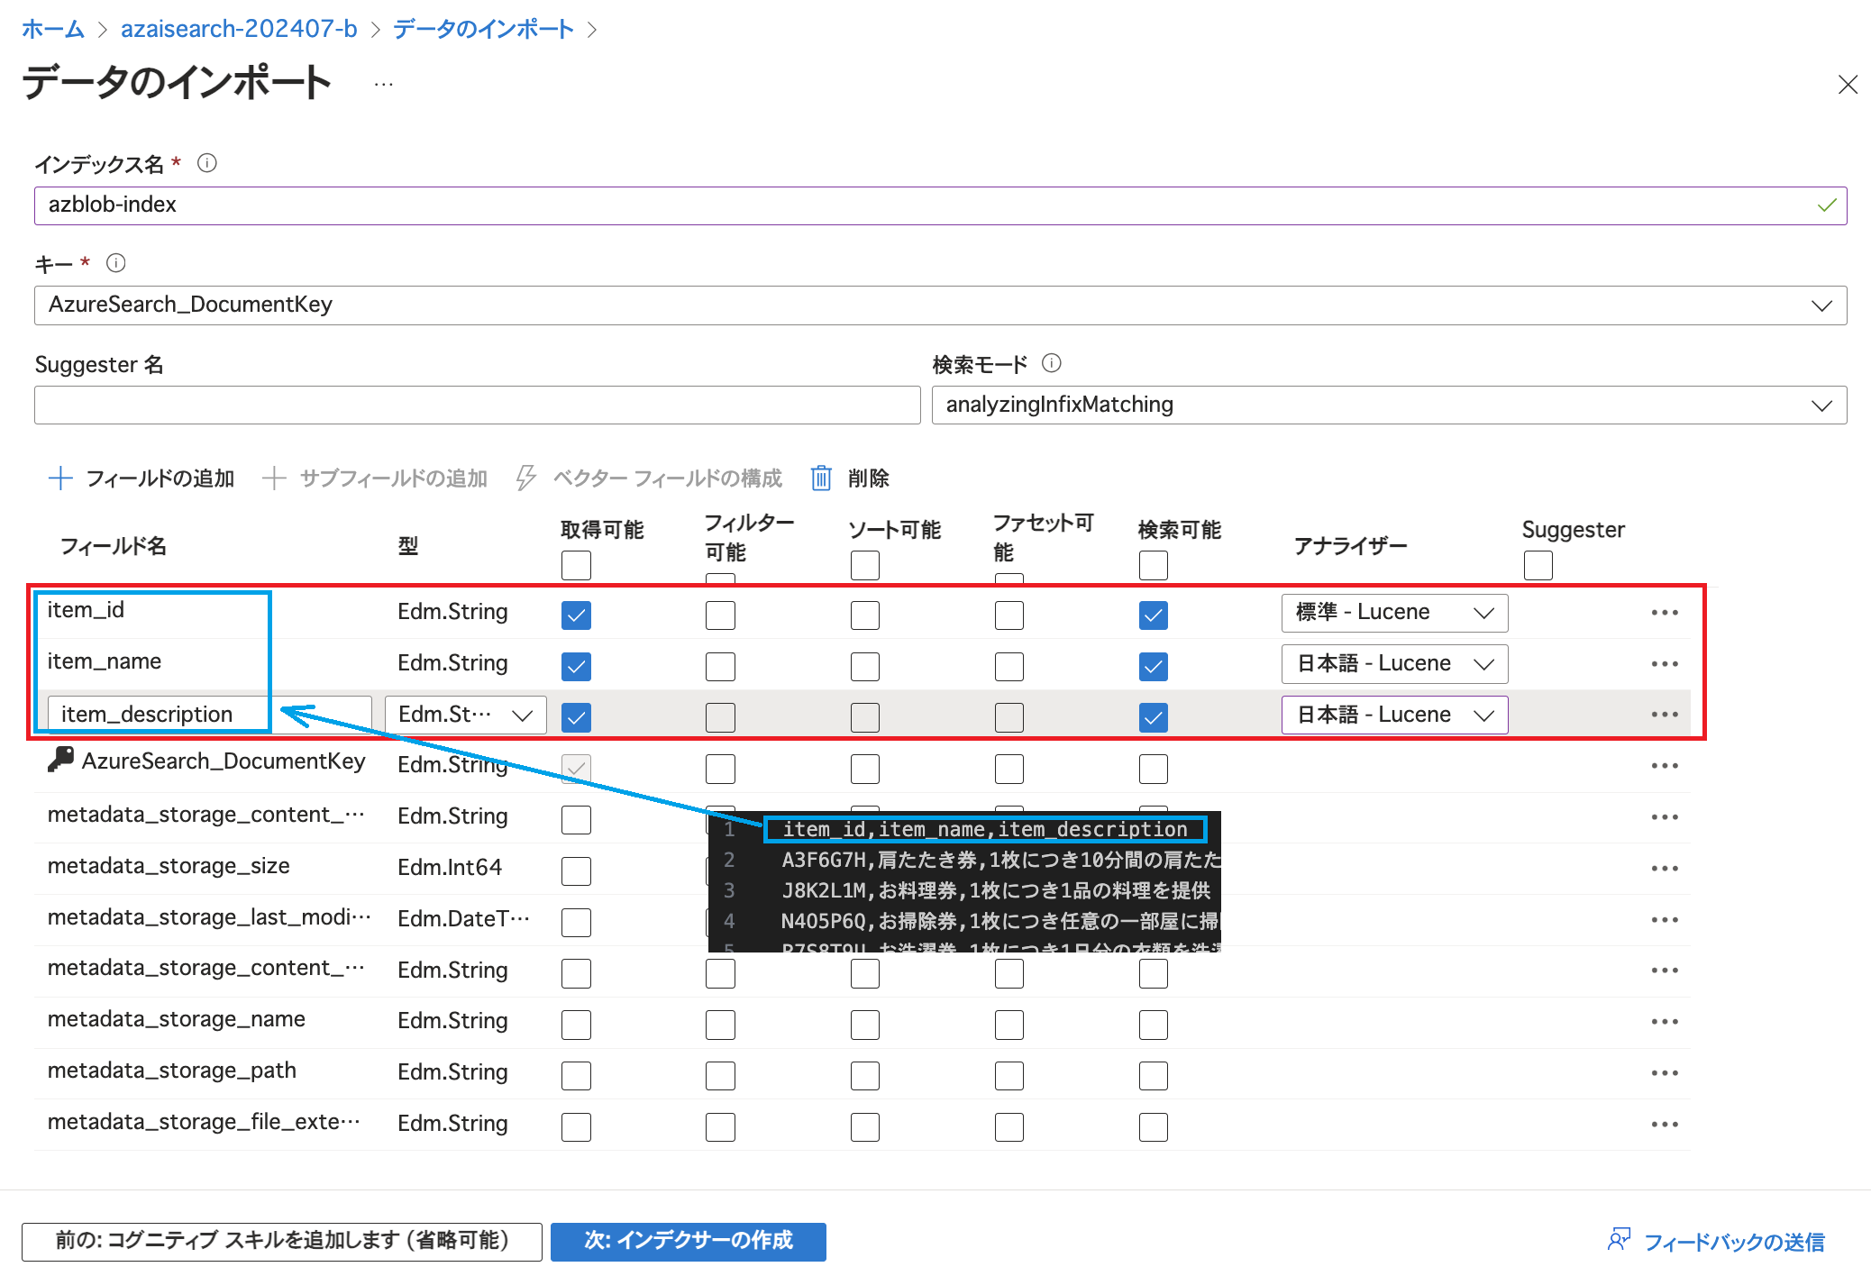1871x1276 pixels.
Task: Click the 型 column header
Action: (x=408, y=546)
